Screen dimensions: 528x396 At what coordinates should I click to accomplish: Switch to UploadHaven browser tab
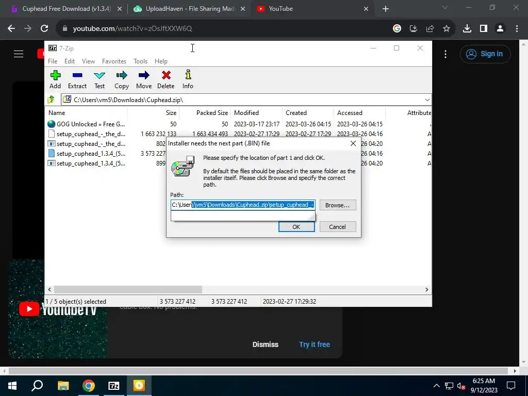click(x=190, y=9)
